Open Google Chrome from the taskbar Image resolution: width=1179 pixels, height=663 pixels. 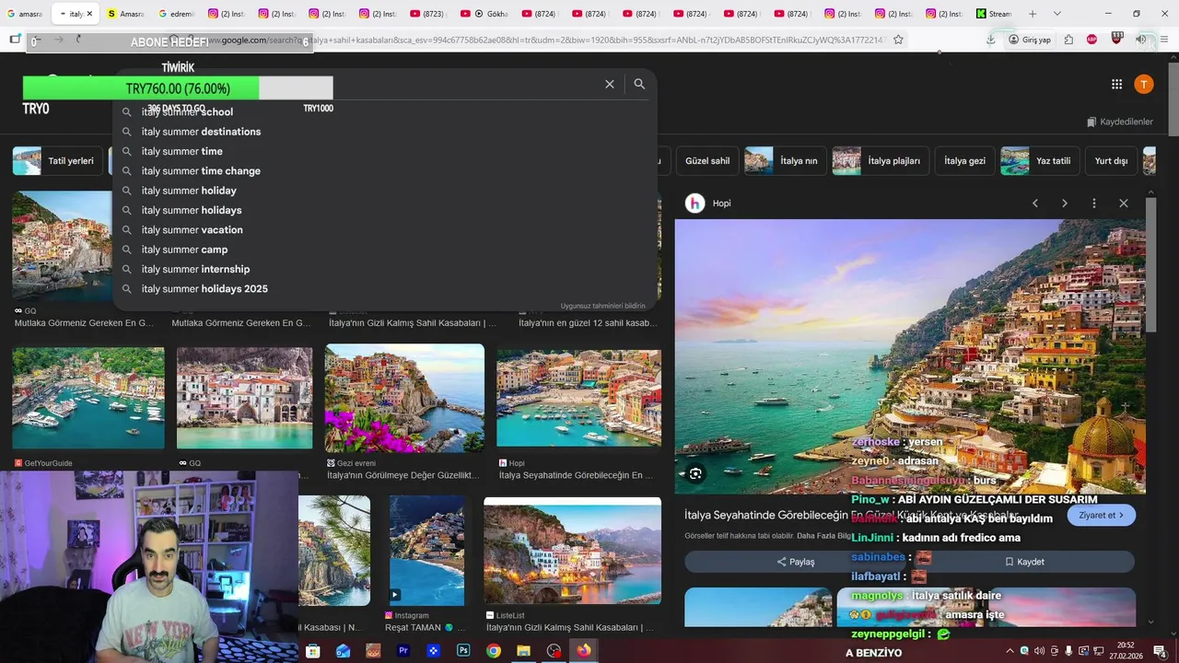click(x=494, y=651)
